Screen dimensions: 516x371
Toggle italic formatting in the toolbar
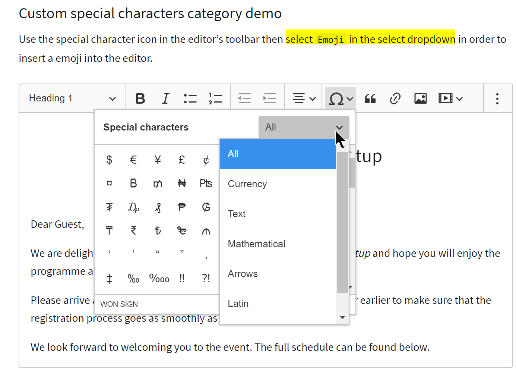click(x=165, y=98)
